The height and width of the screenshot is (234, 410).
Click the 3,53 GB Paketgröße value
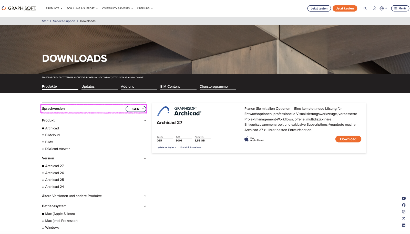click(x=200, y=141)
